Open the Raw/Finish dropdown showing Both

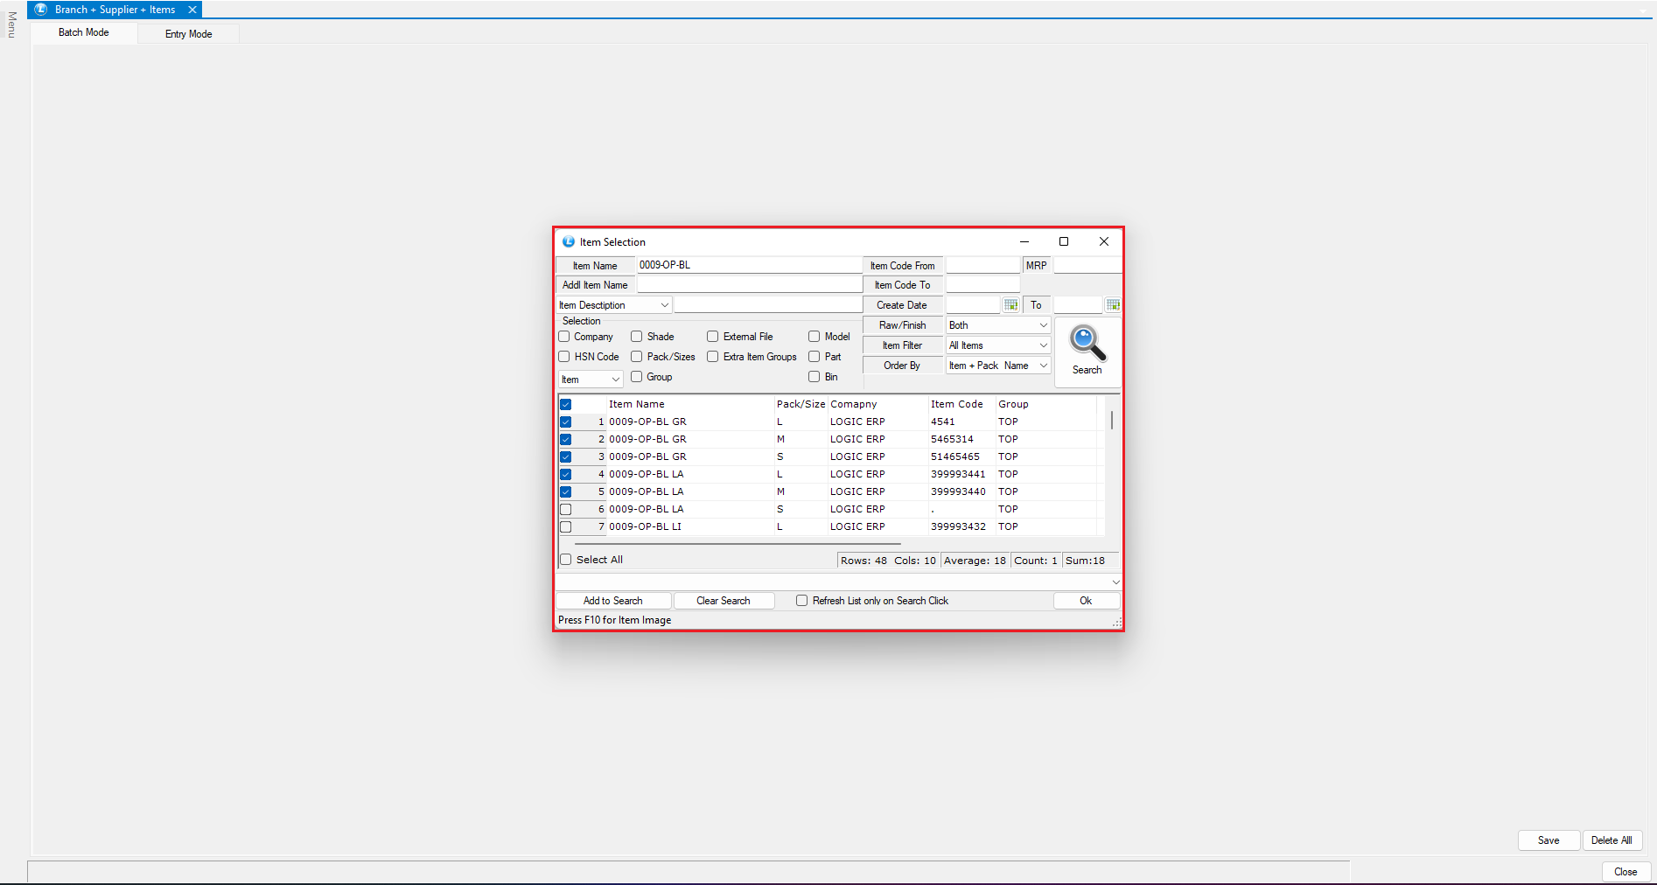[998, 325]
